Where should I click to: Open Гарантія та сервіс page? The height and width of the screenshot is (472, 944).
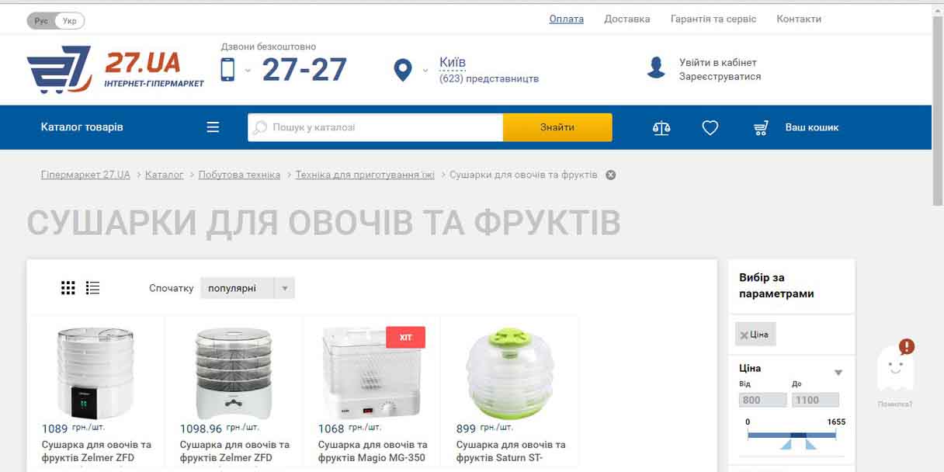[x=713, y=19]
